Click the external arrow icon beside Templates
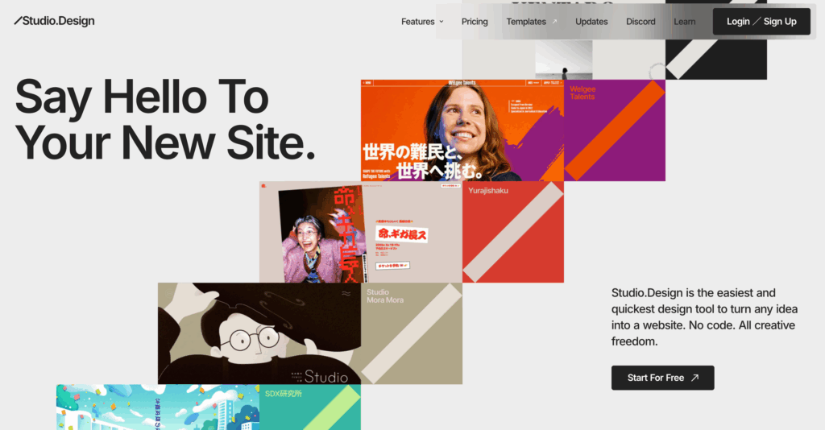This screenshot has height=430, width=825. tap(554, 22)
